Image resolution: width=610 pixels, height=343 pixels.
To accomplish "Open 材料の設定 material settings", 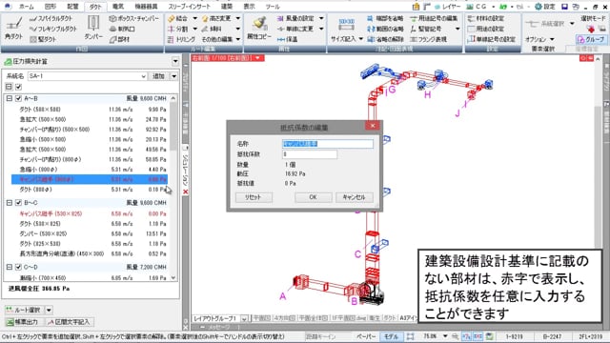I will pos(485,18).
